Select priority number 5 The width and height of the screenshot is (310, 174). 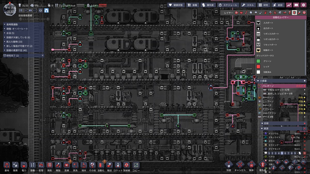(282, 153)
